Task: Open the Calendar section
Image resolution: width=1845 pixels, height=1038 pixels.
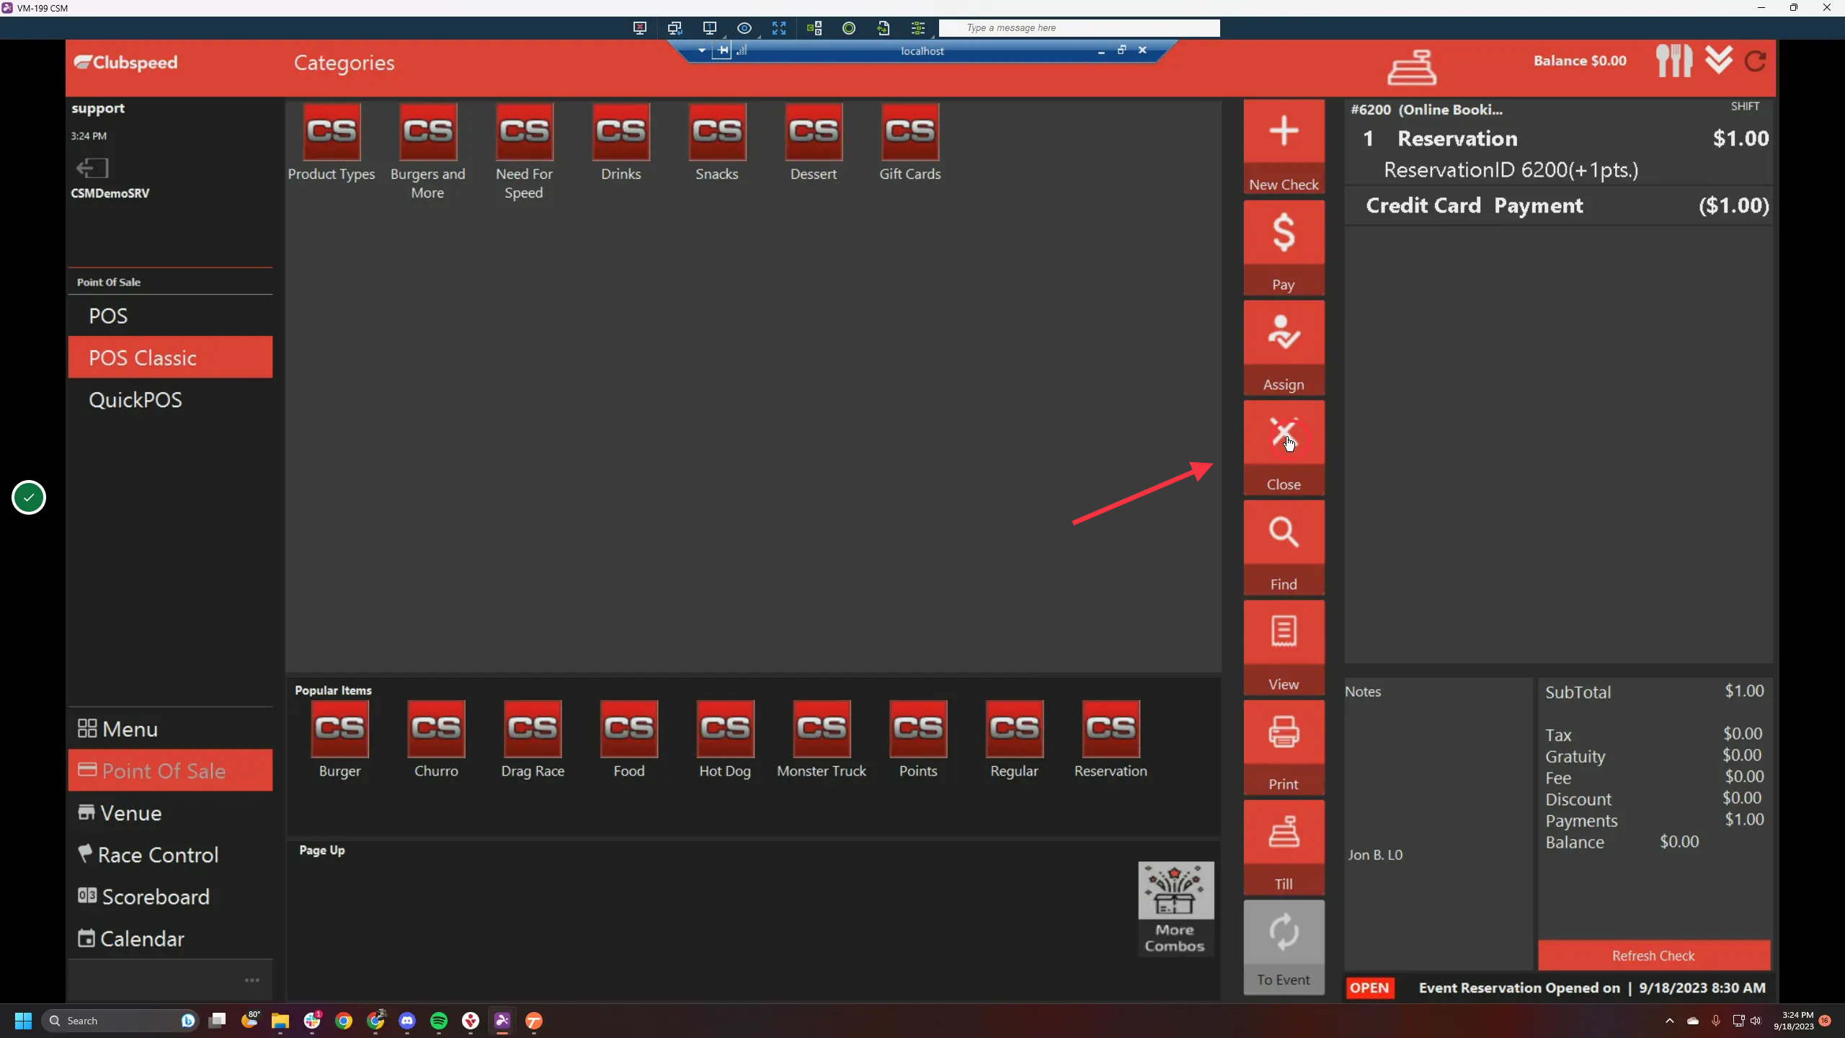Action: tap(170, 939)
